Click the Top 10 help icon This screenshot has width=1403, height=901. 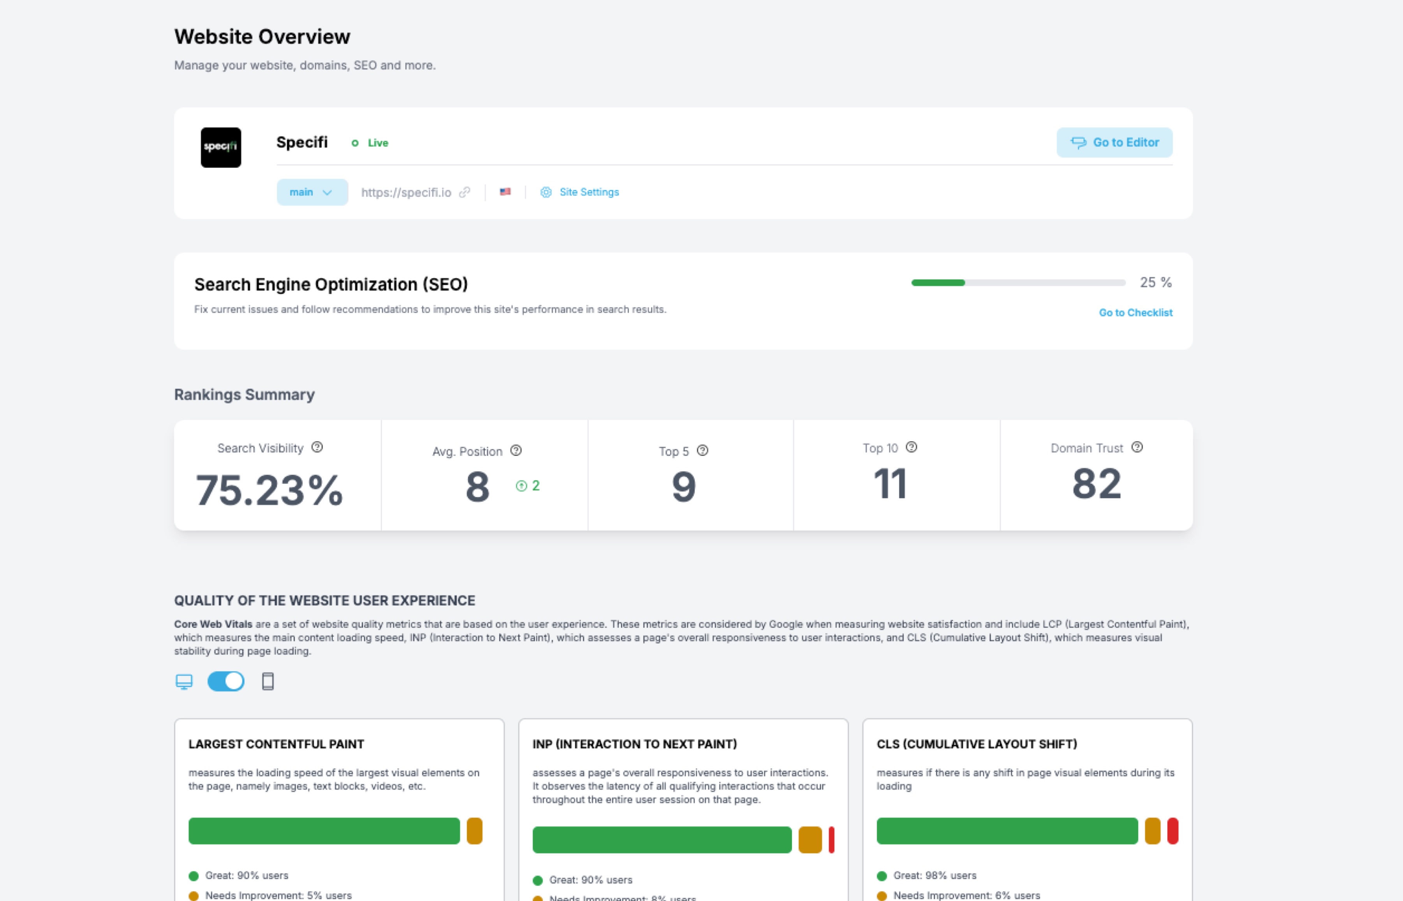pos(911,448)
